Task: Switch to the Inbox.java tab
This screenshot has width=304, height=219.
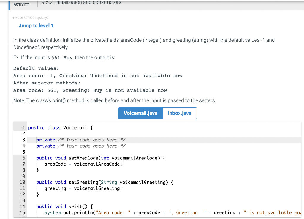Action: click(x=179, y=113)
